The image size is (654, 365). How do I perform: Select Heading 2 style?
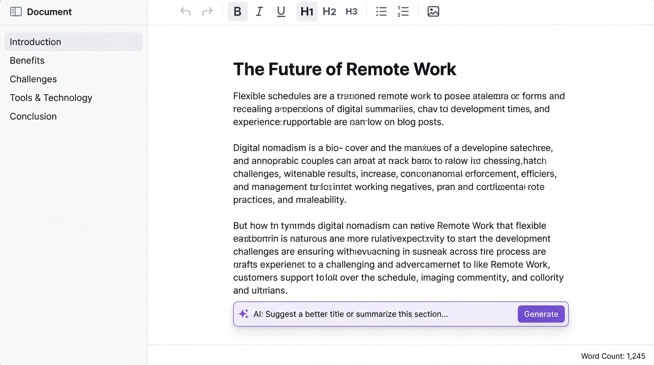pos(329,11)
